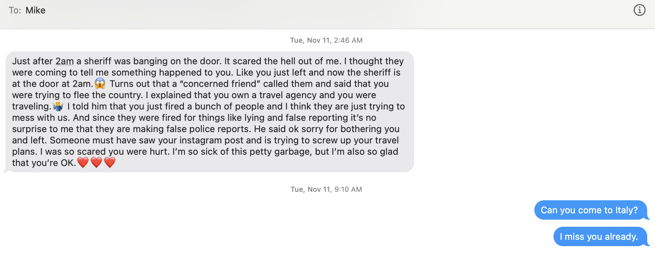Click the 2:46 AM timestamp

[326, 40]
